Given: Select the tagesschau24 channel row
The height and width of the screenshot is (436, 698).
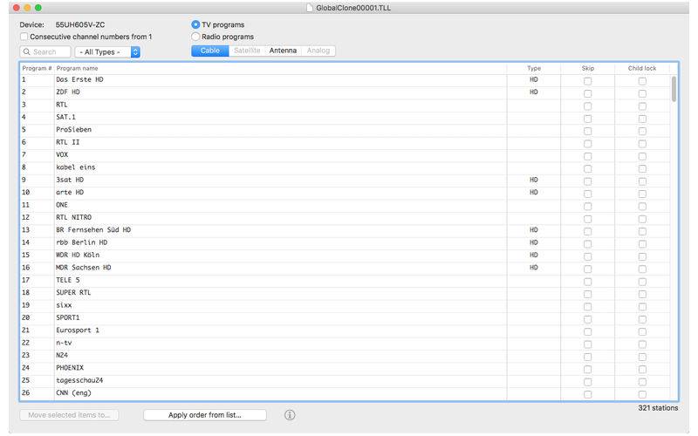Looking at the screenshot, I should tap(345, 380).
